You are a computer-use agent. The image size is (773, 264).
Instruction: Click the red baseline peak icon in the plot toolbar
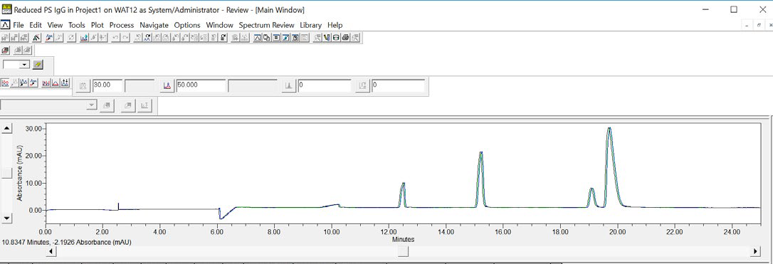[x=56, y=83]
